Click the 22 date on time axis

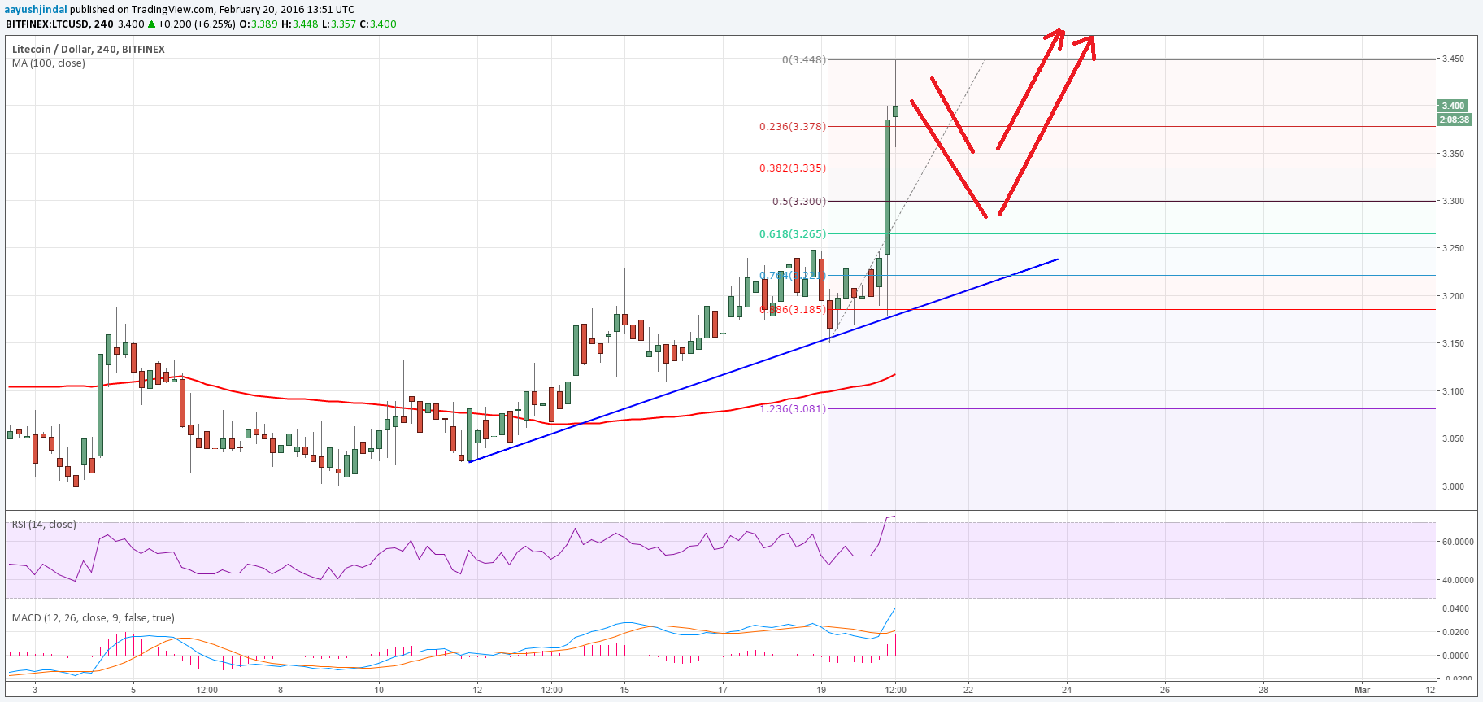[x=968, y=691]
